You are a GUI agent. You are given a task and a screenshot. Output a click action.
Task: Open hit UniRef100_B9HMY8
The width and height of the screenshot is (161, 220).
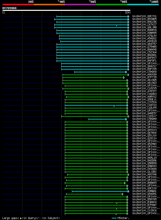(144, 30)
